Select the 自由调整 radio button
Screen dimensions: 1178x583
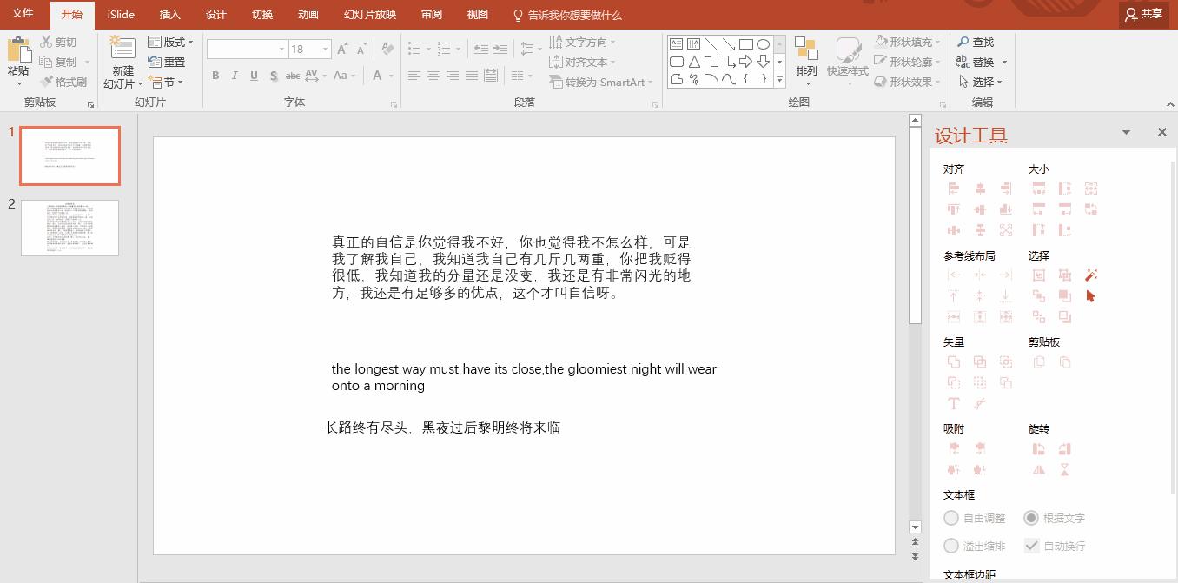pos(951,518)
